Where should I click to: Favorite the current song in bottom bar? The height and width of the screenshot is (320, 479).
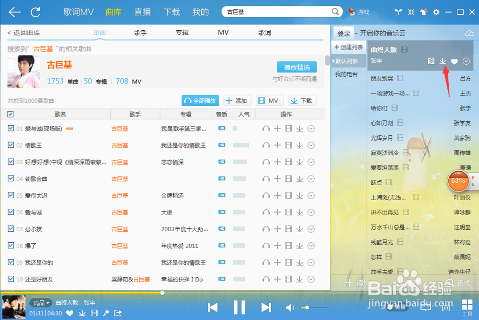(x=69, y=313)
